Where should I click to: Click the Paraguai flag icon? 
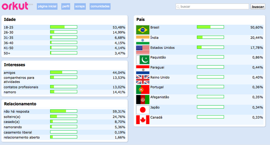click(143, 70)
